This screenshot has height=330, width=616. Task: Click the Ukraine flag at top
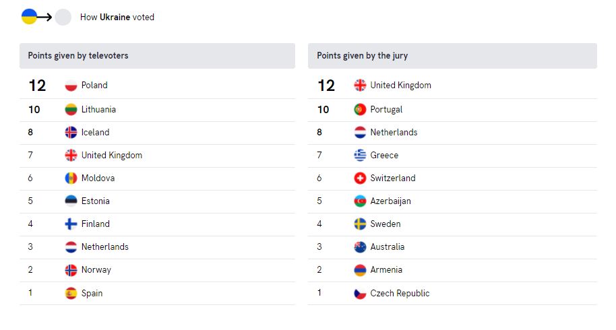click(29, 17)
